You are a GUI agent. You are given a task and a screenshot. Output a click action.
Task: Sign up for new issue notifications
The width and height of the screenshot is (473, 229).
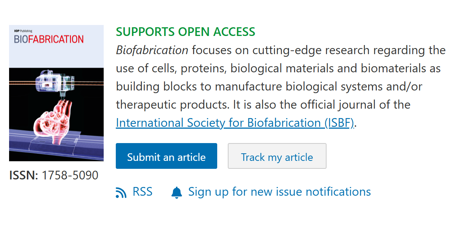click(279, 192)
